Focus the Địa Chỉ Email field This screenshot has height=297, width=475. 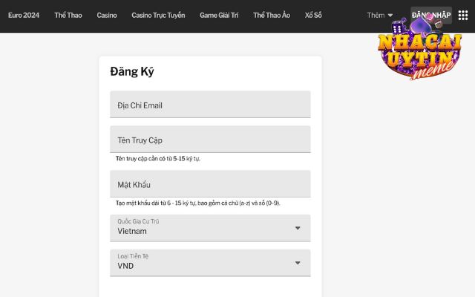[x=210, y=104]
